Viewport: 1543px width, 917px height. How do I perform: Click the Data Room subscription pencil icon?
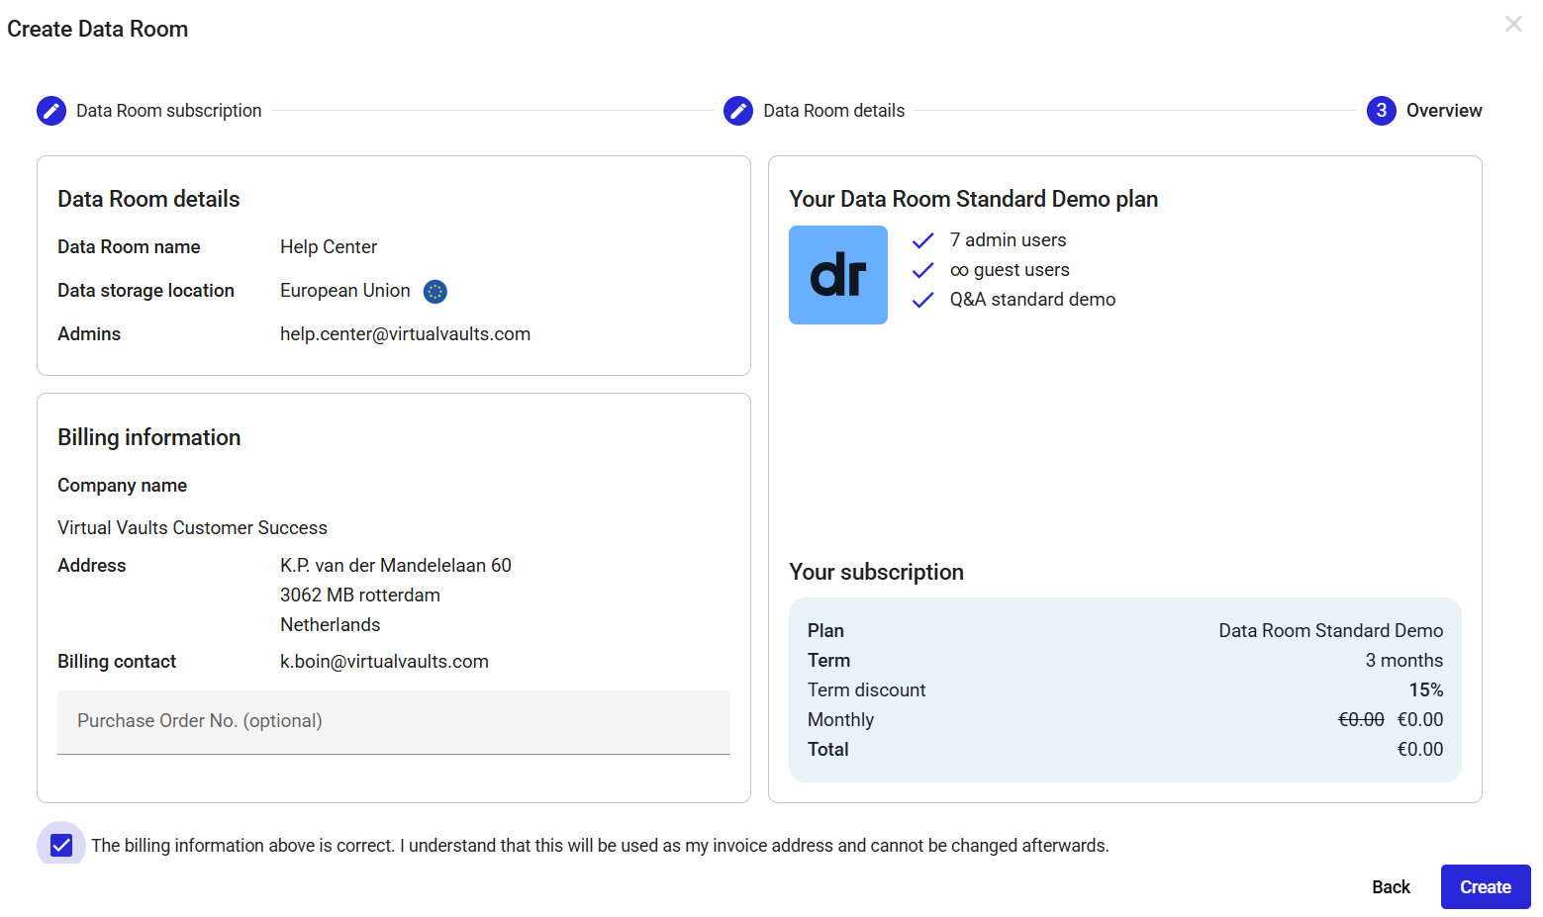click(51, 111)
